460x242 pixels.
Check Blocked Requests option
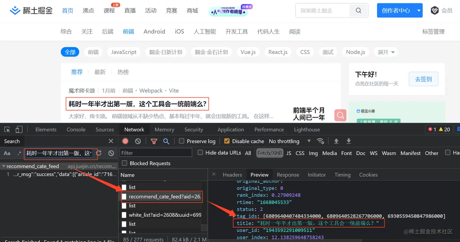click(124, 163)
